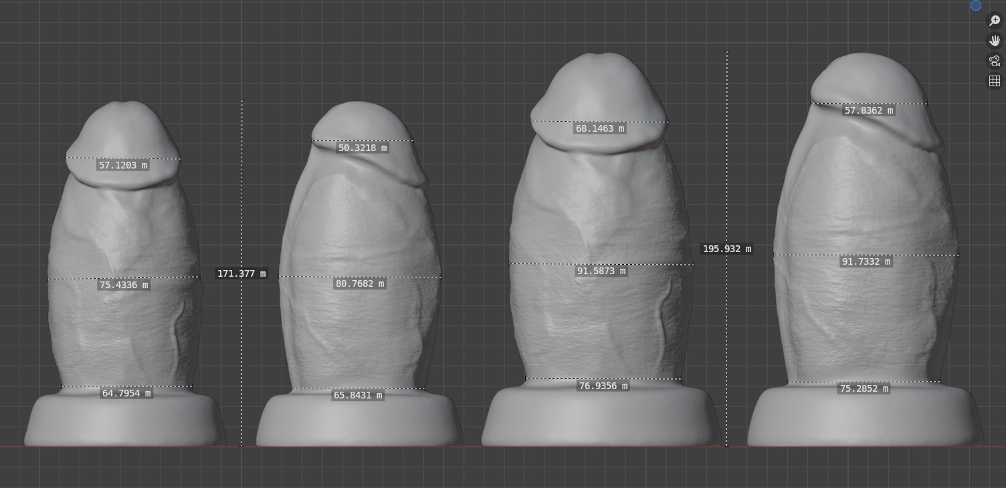Viewport: 1006px width, 488px height.
Task: Click the 65.8431 m ruler label
Action: [358, 395]
